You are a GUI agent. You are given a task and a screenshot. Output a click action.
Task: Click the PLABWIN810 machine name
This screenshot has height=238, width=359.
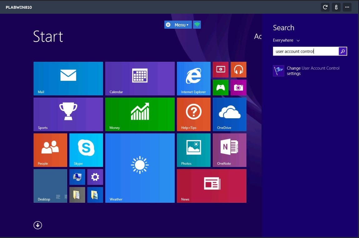click(x=19, y=7)
